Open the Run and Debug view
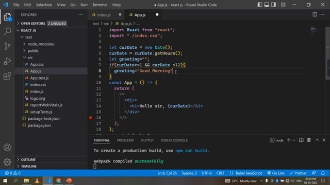The height and width of the screenshot is (185, 330). click(x=7, y=61)
